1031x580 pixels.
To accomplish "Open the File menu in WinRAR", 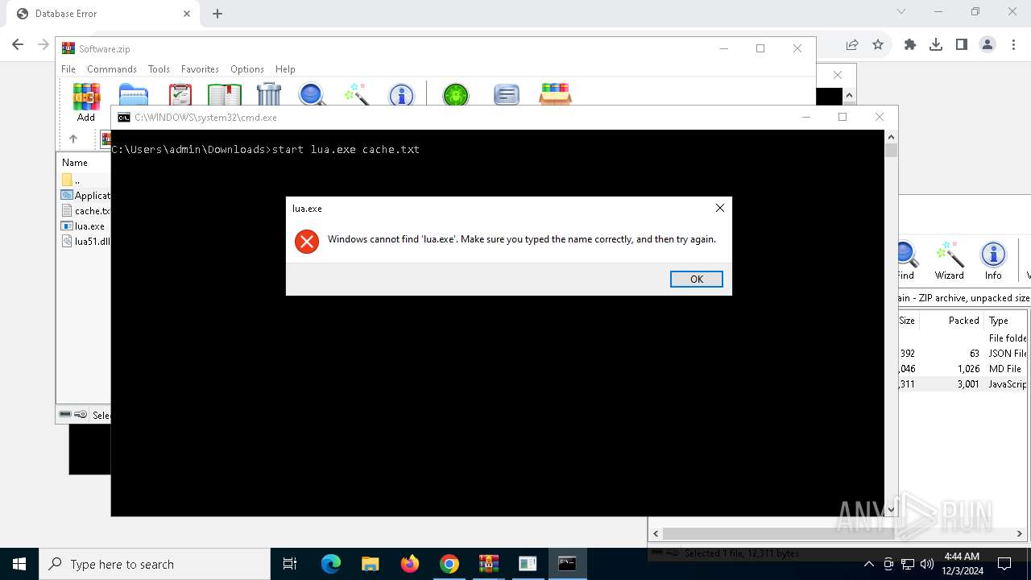I will point(68,69).
